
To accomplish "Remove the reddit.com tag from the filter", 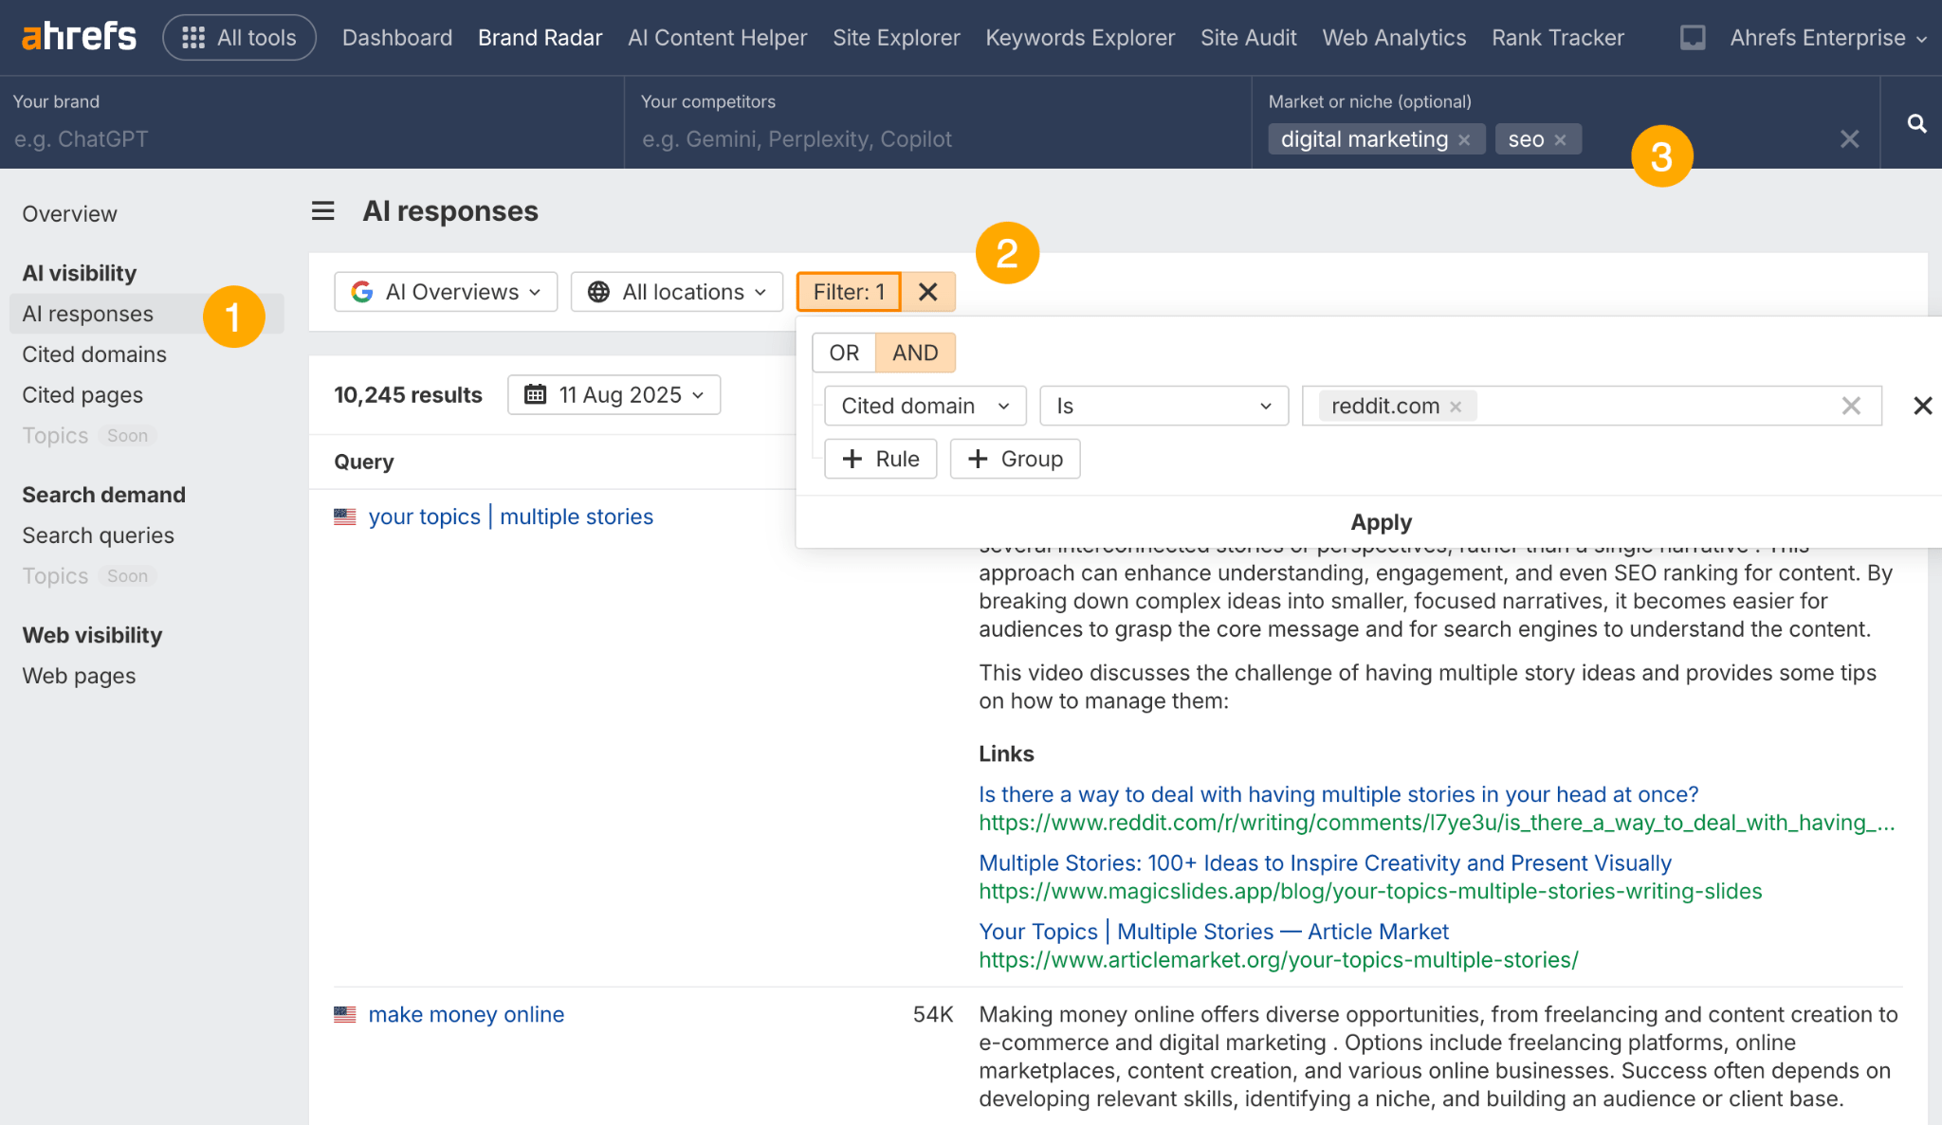I will tap(1456, 406).
